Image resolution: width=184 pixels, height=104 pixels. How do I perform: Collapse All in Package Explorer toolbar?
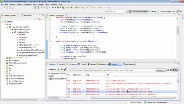[37, 19]
